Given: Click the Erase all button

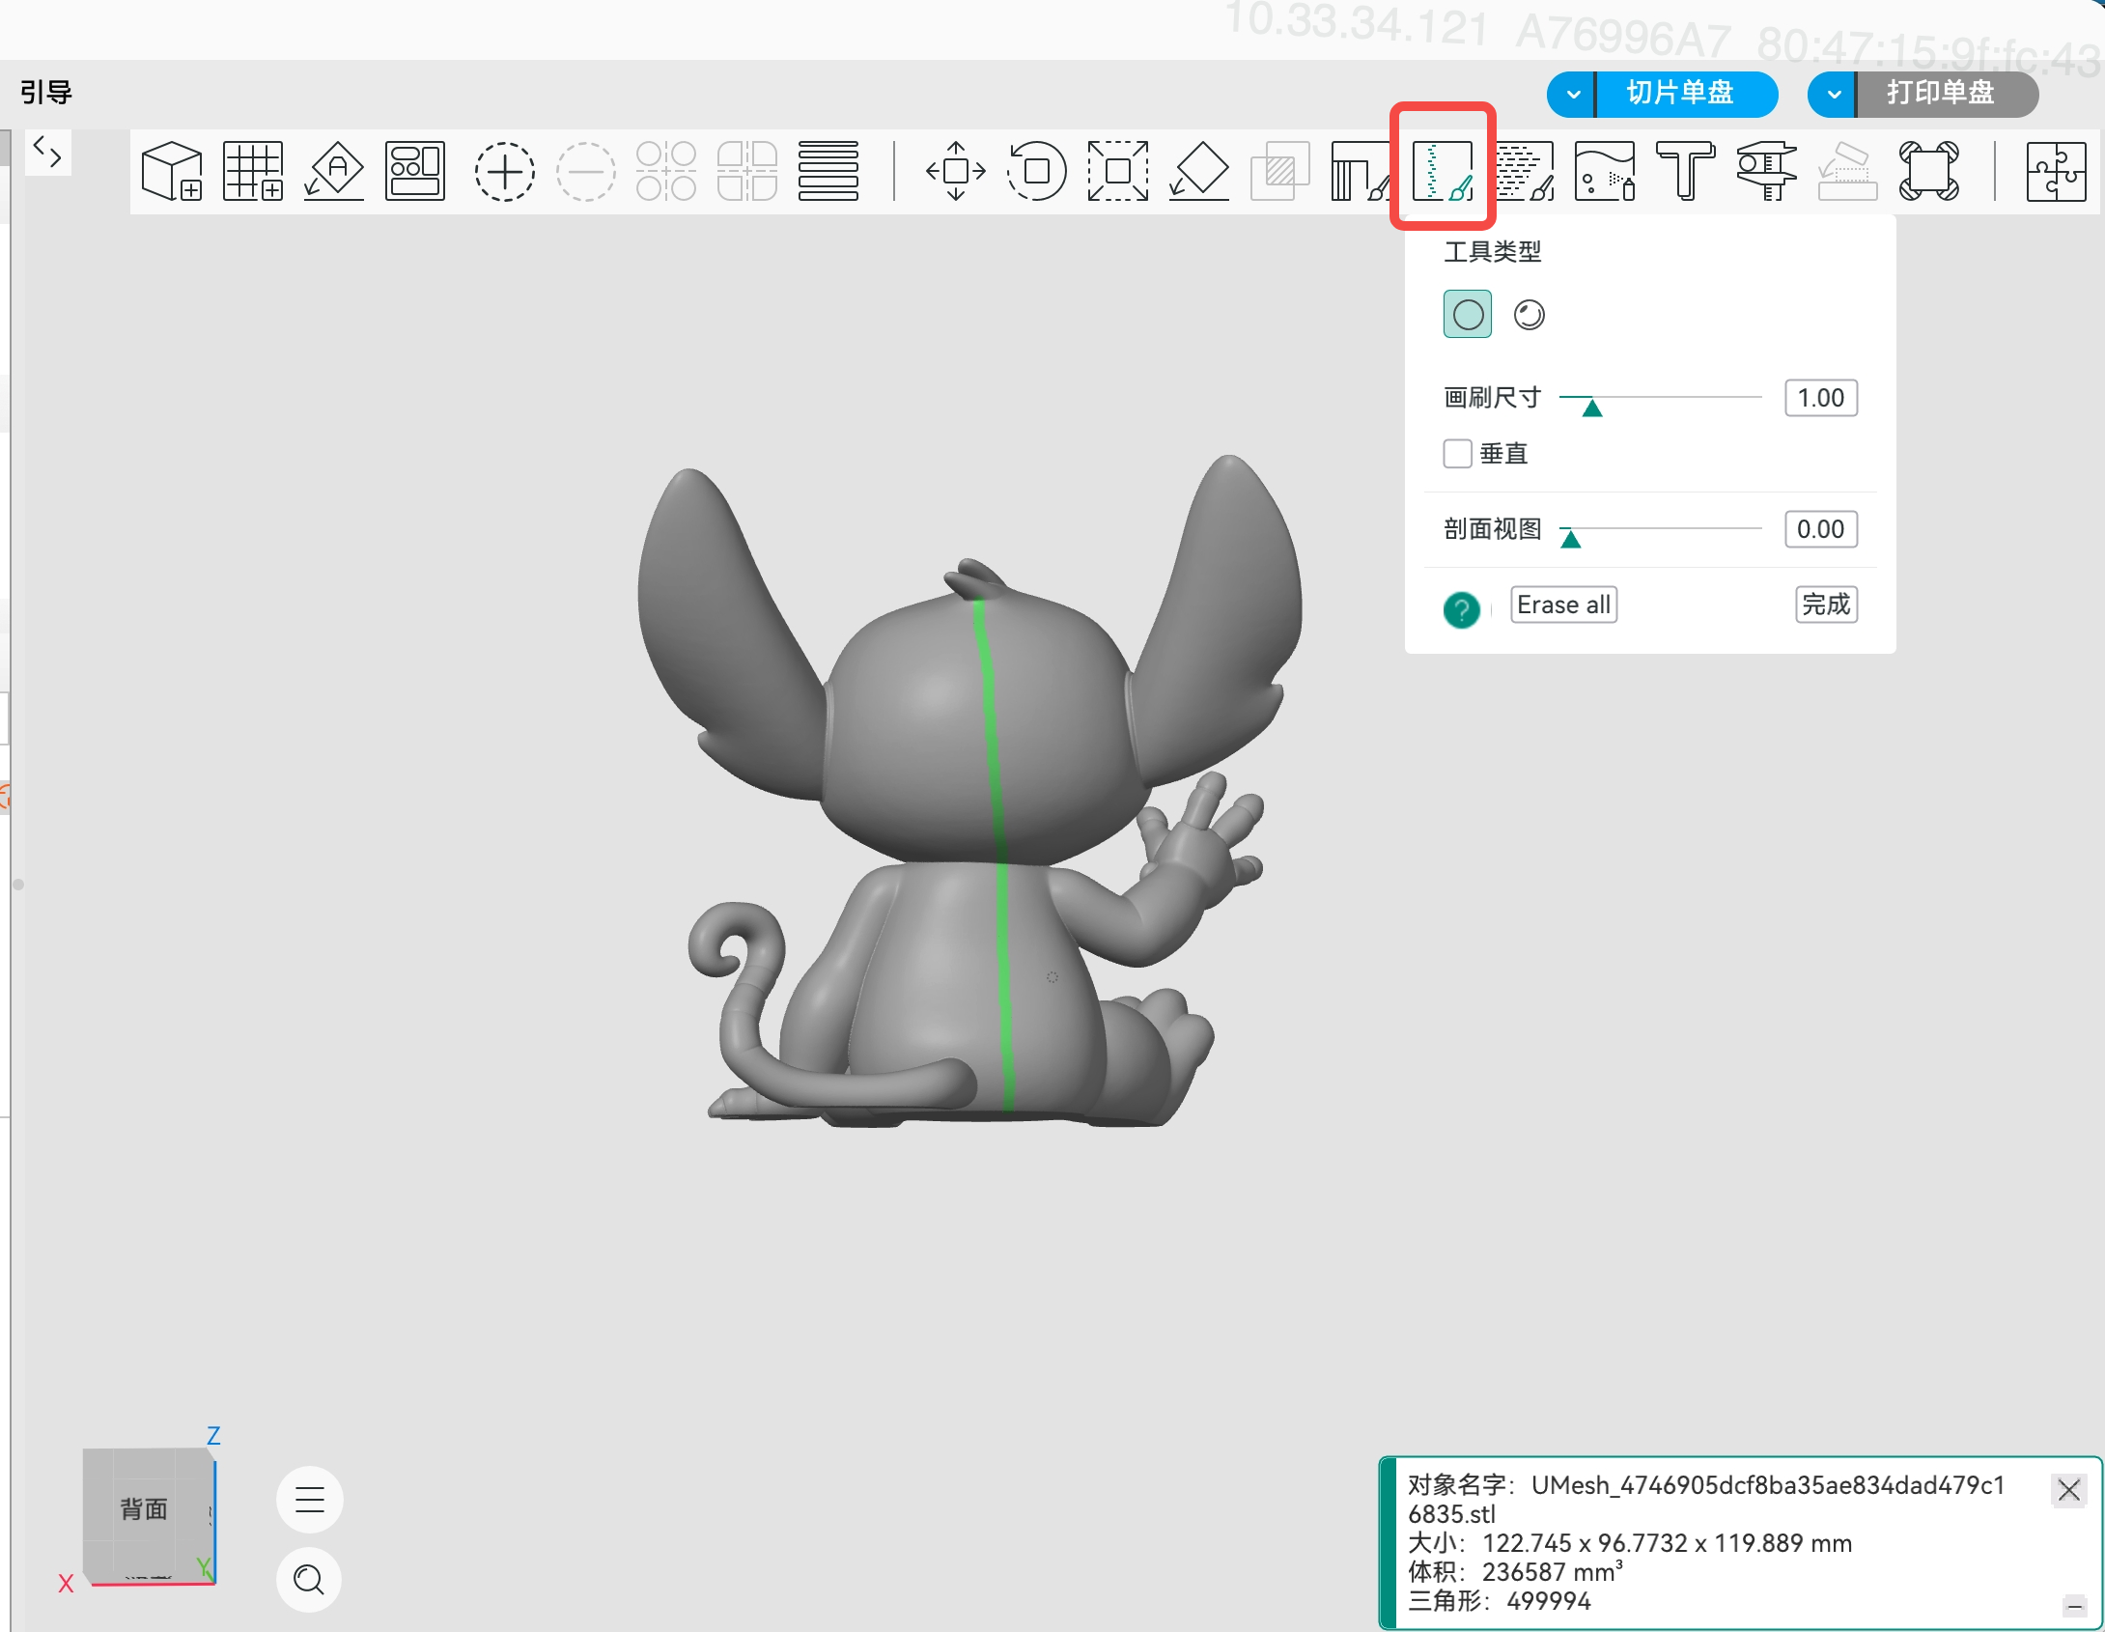Looking at the screenshot, I should coord(1564,605).
